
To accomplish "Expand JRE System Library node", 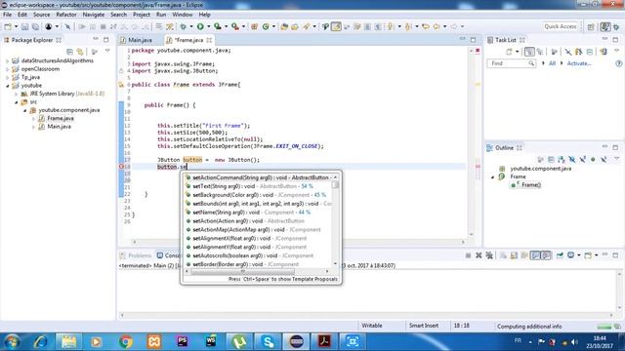I will click(17, 94).
